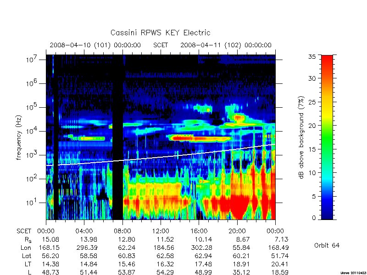Screen dimensions: 367x275
Task: Click the Lon value 296.39
Action: pyautogui.click(x=87, y=247)
